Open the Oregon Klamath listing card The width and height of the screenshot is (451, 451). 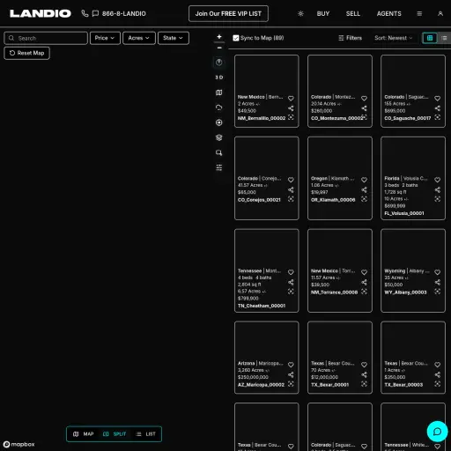(x=340, y=178)
